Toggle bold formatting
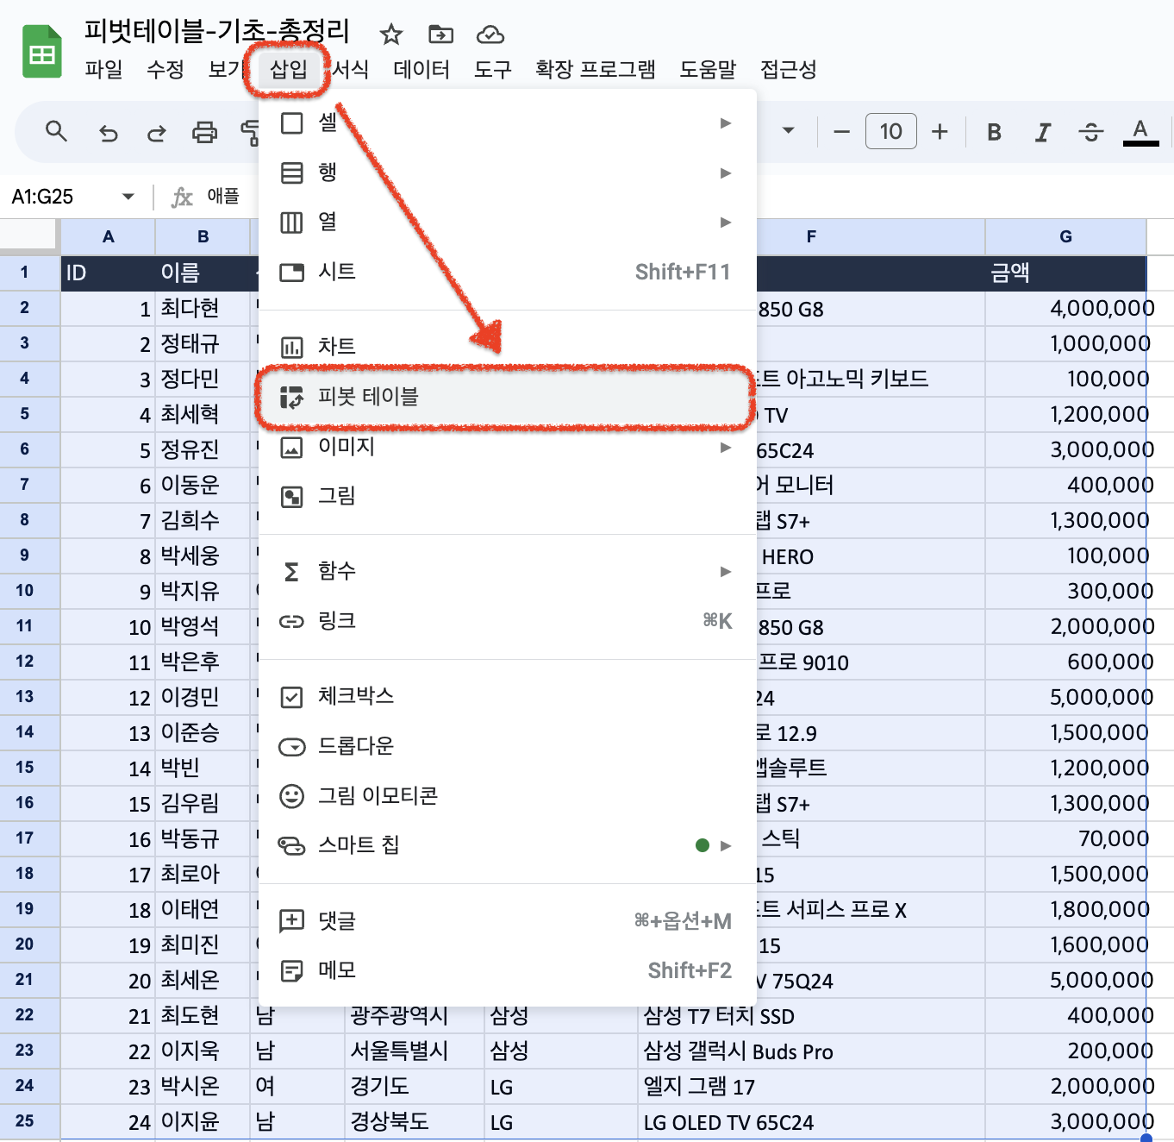1174x1142 pixels. pos(993,131)
